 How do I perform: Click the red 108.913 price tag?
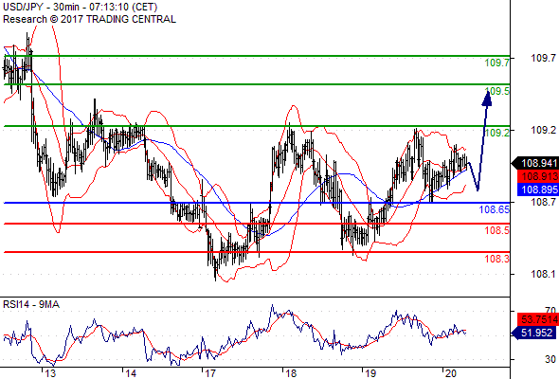(538, 176)
